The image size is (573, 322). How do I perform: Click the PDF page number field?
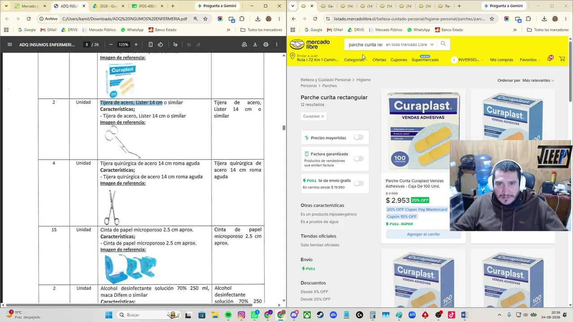point(86,45)
